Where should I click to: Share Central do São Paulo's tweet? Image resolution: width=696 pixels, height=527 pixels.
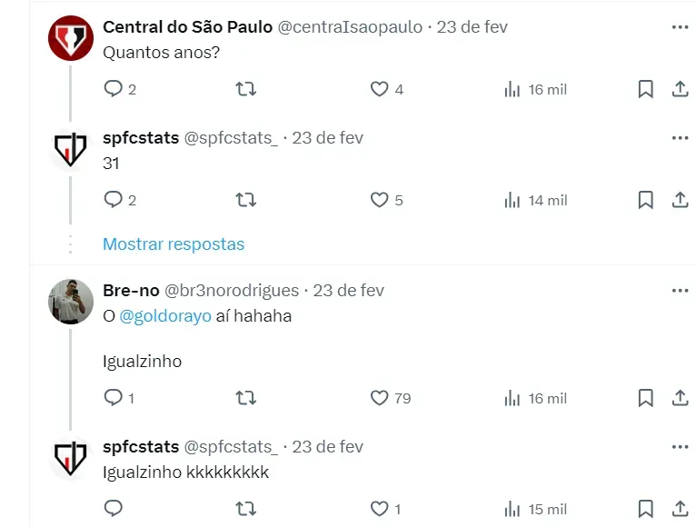679,89
